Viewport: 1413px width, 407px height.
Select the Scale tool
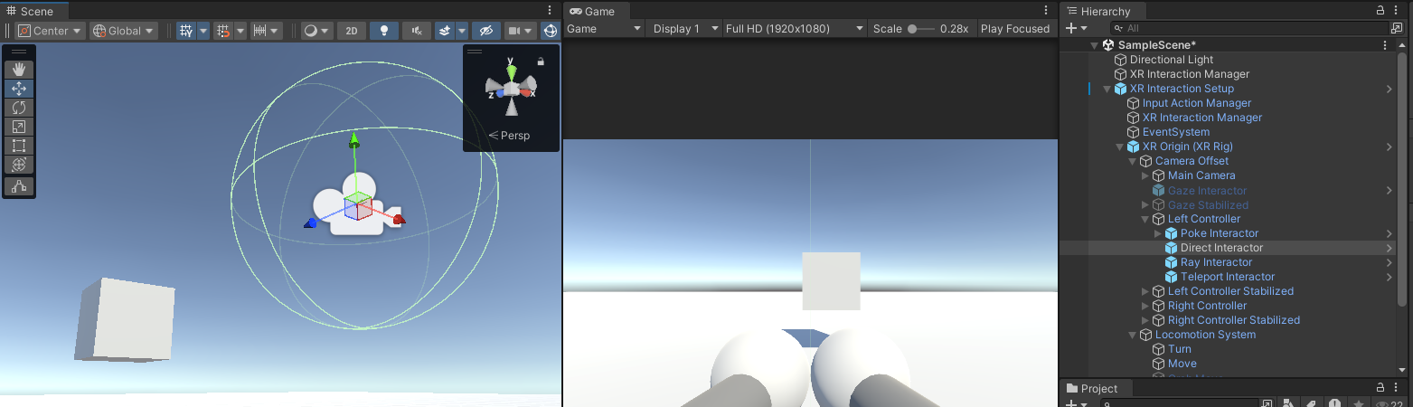[x=19, y=127]
